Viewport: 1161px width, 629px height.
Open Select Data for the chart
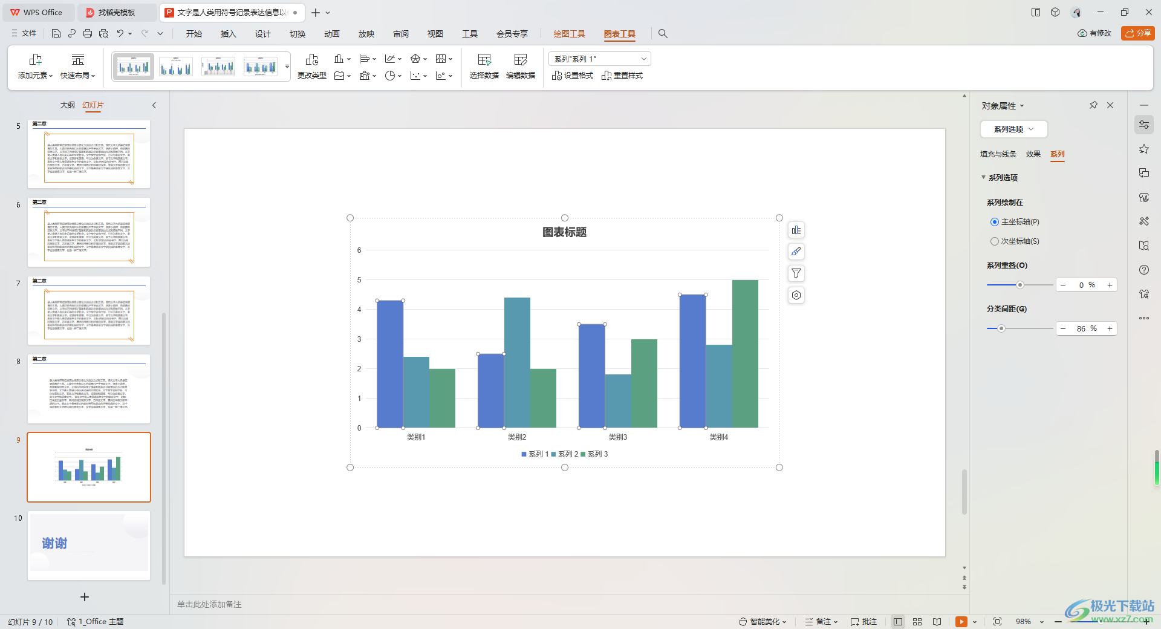484,67
